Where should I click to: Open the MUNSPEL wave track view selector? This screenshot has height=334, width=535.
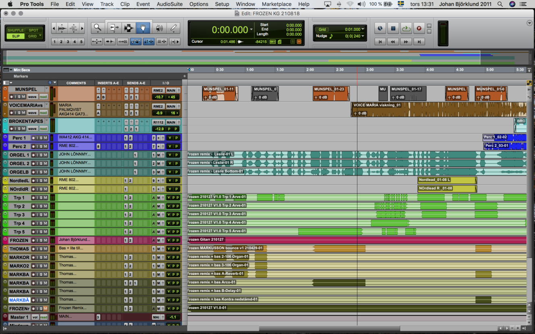(x=32, y=97)
